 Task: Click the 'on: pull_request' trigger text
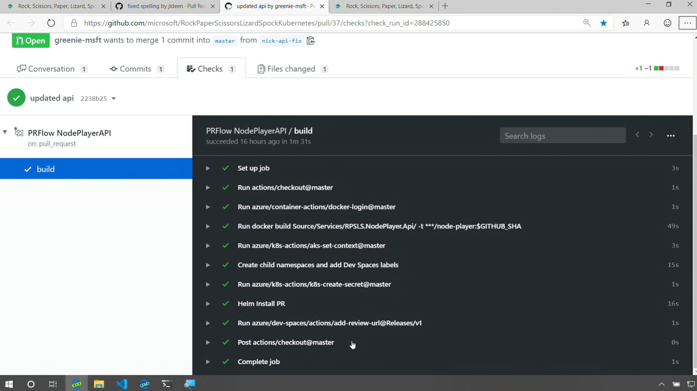click(52, 144)
